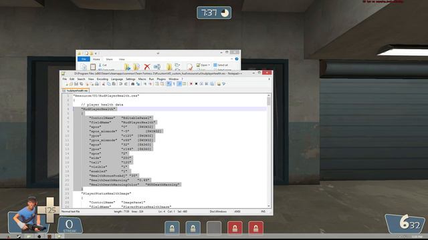This screenshot has width=428, height=240.
Task: Switch to the View tab in Explorer
Action: 122,59
